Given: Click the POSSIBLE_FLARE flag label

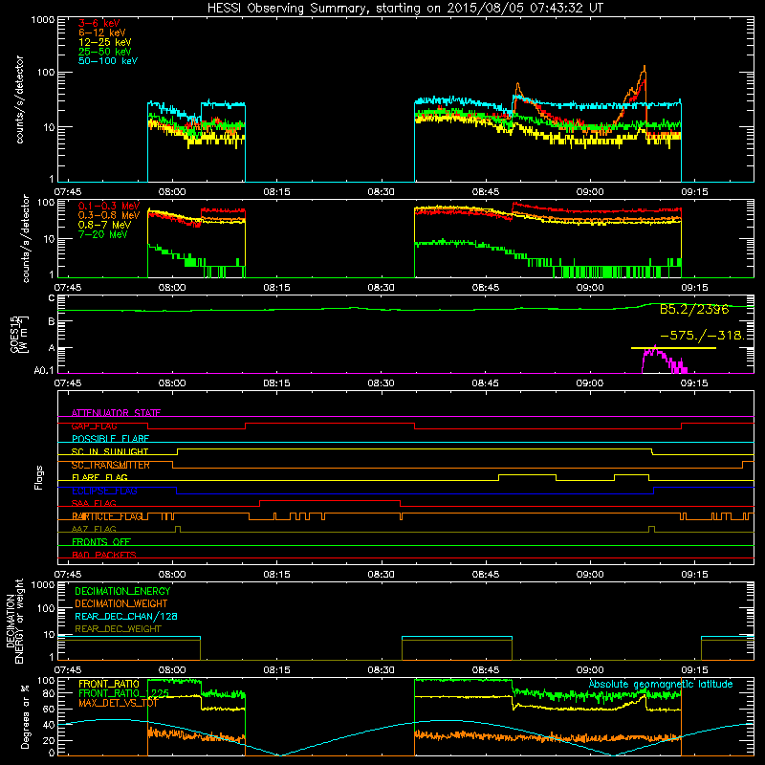Looking at the screenshot, I should [110, 439].
